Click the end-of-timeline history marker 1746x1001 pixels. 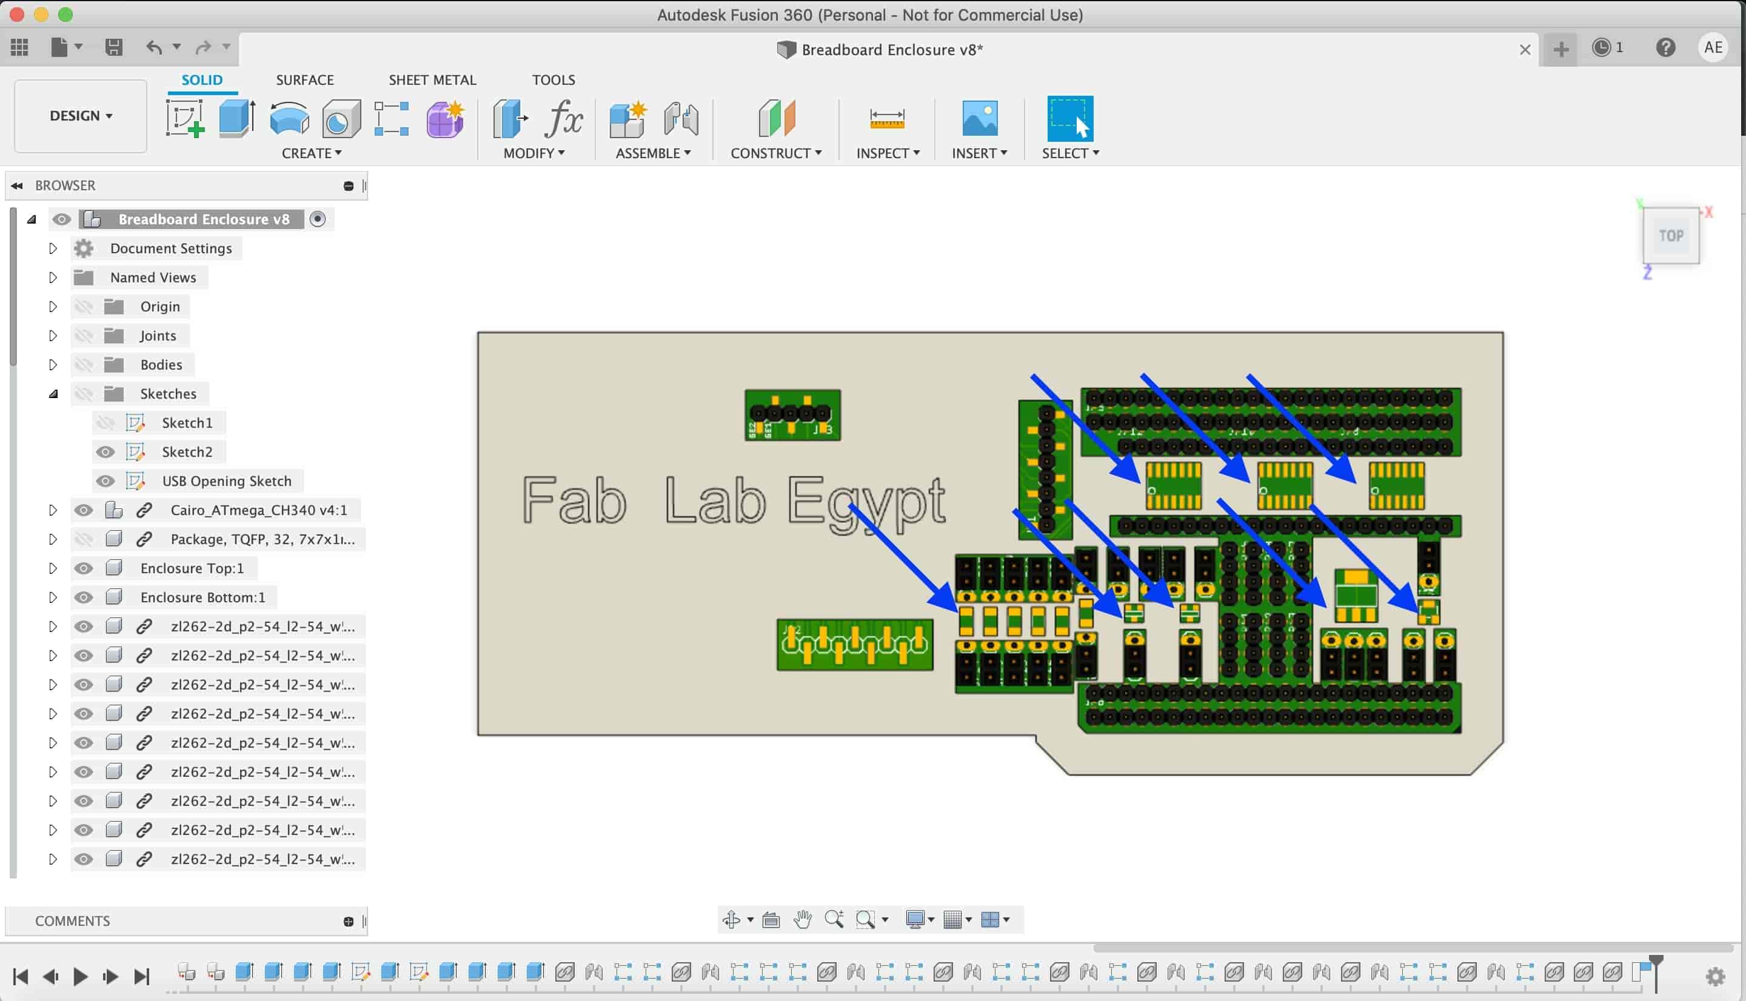(1655, 971)
